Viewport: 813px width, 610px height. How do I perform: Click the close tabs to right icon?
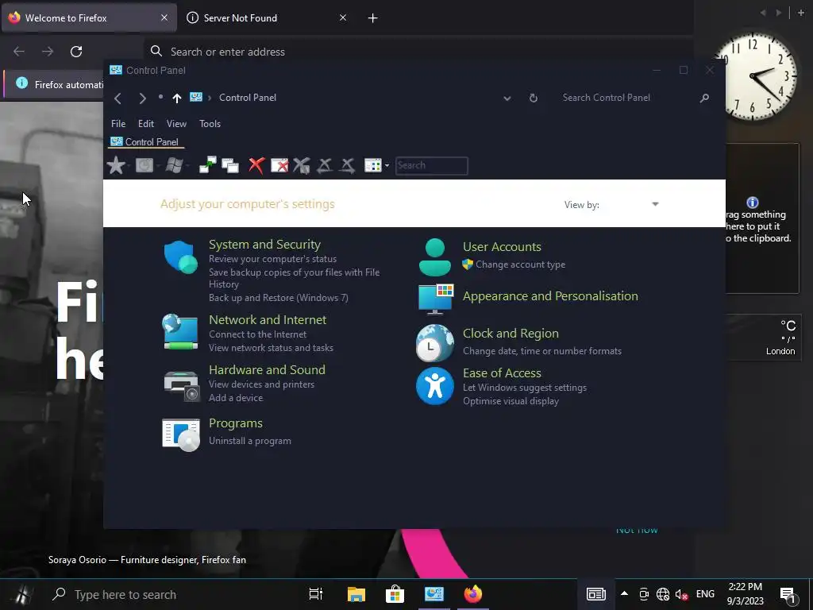coord(348,165)
